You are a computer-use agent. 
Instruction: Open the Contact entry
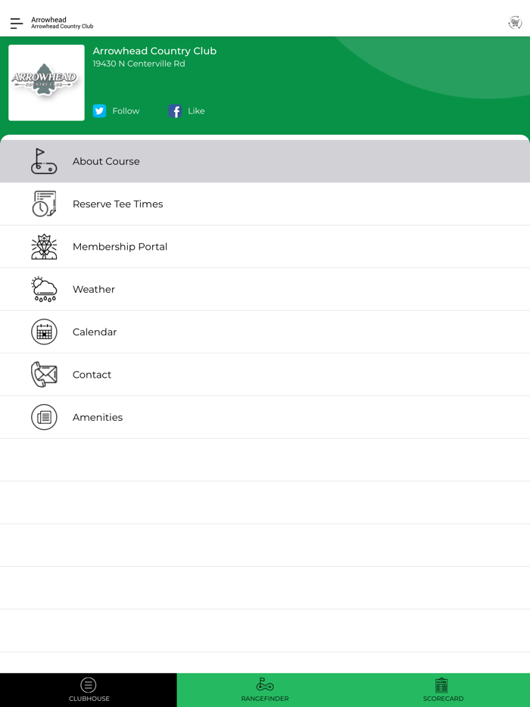coord(265,374)
